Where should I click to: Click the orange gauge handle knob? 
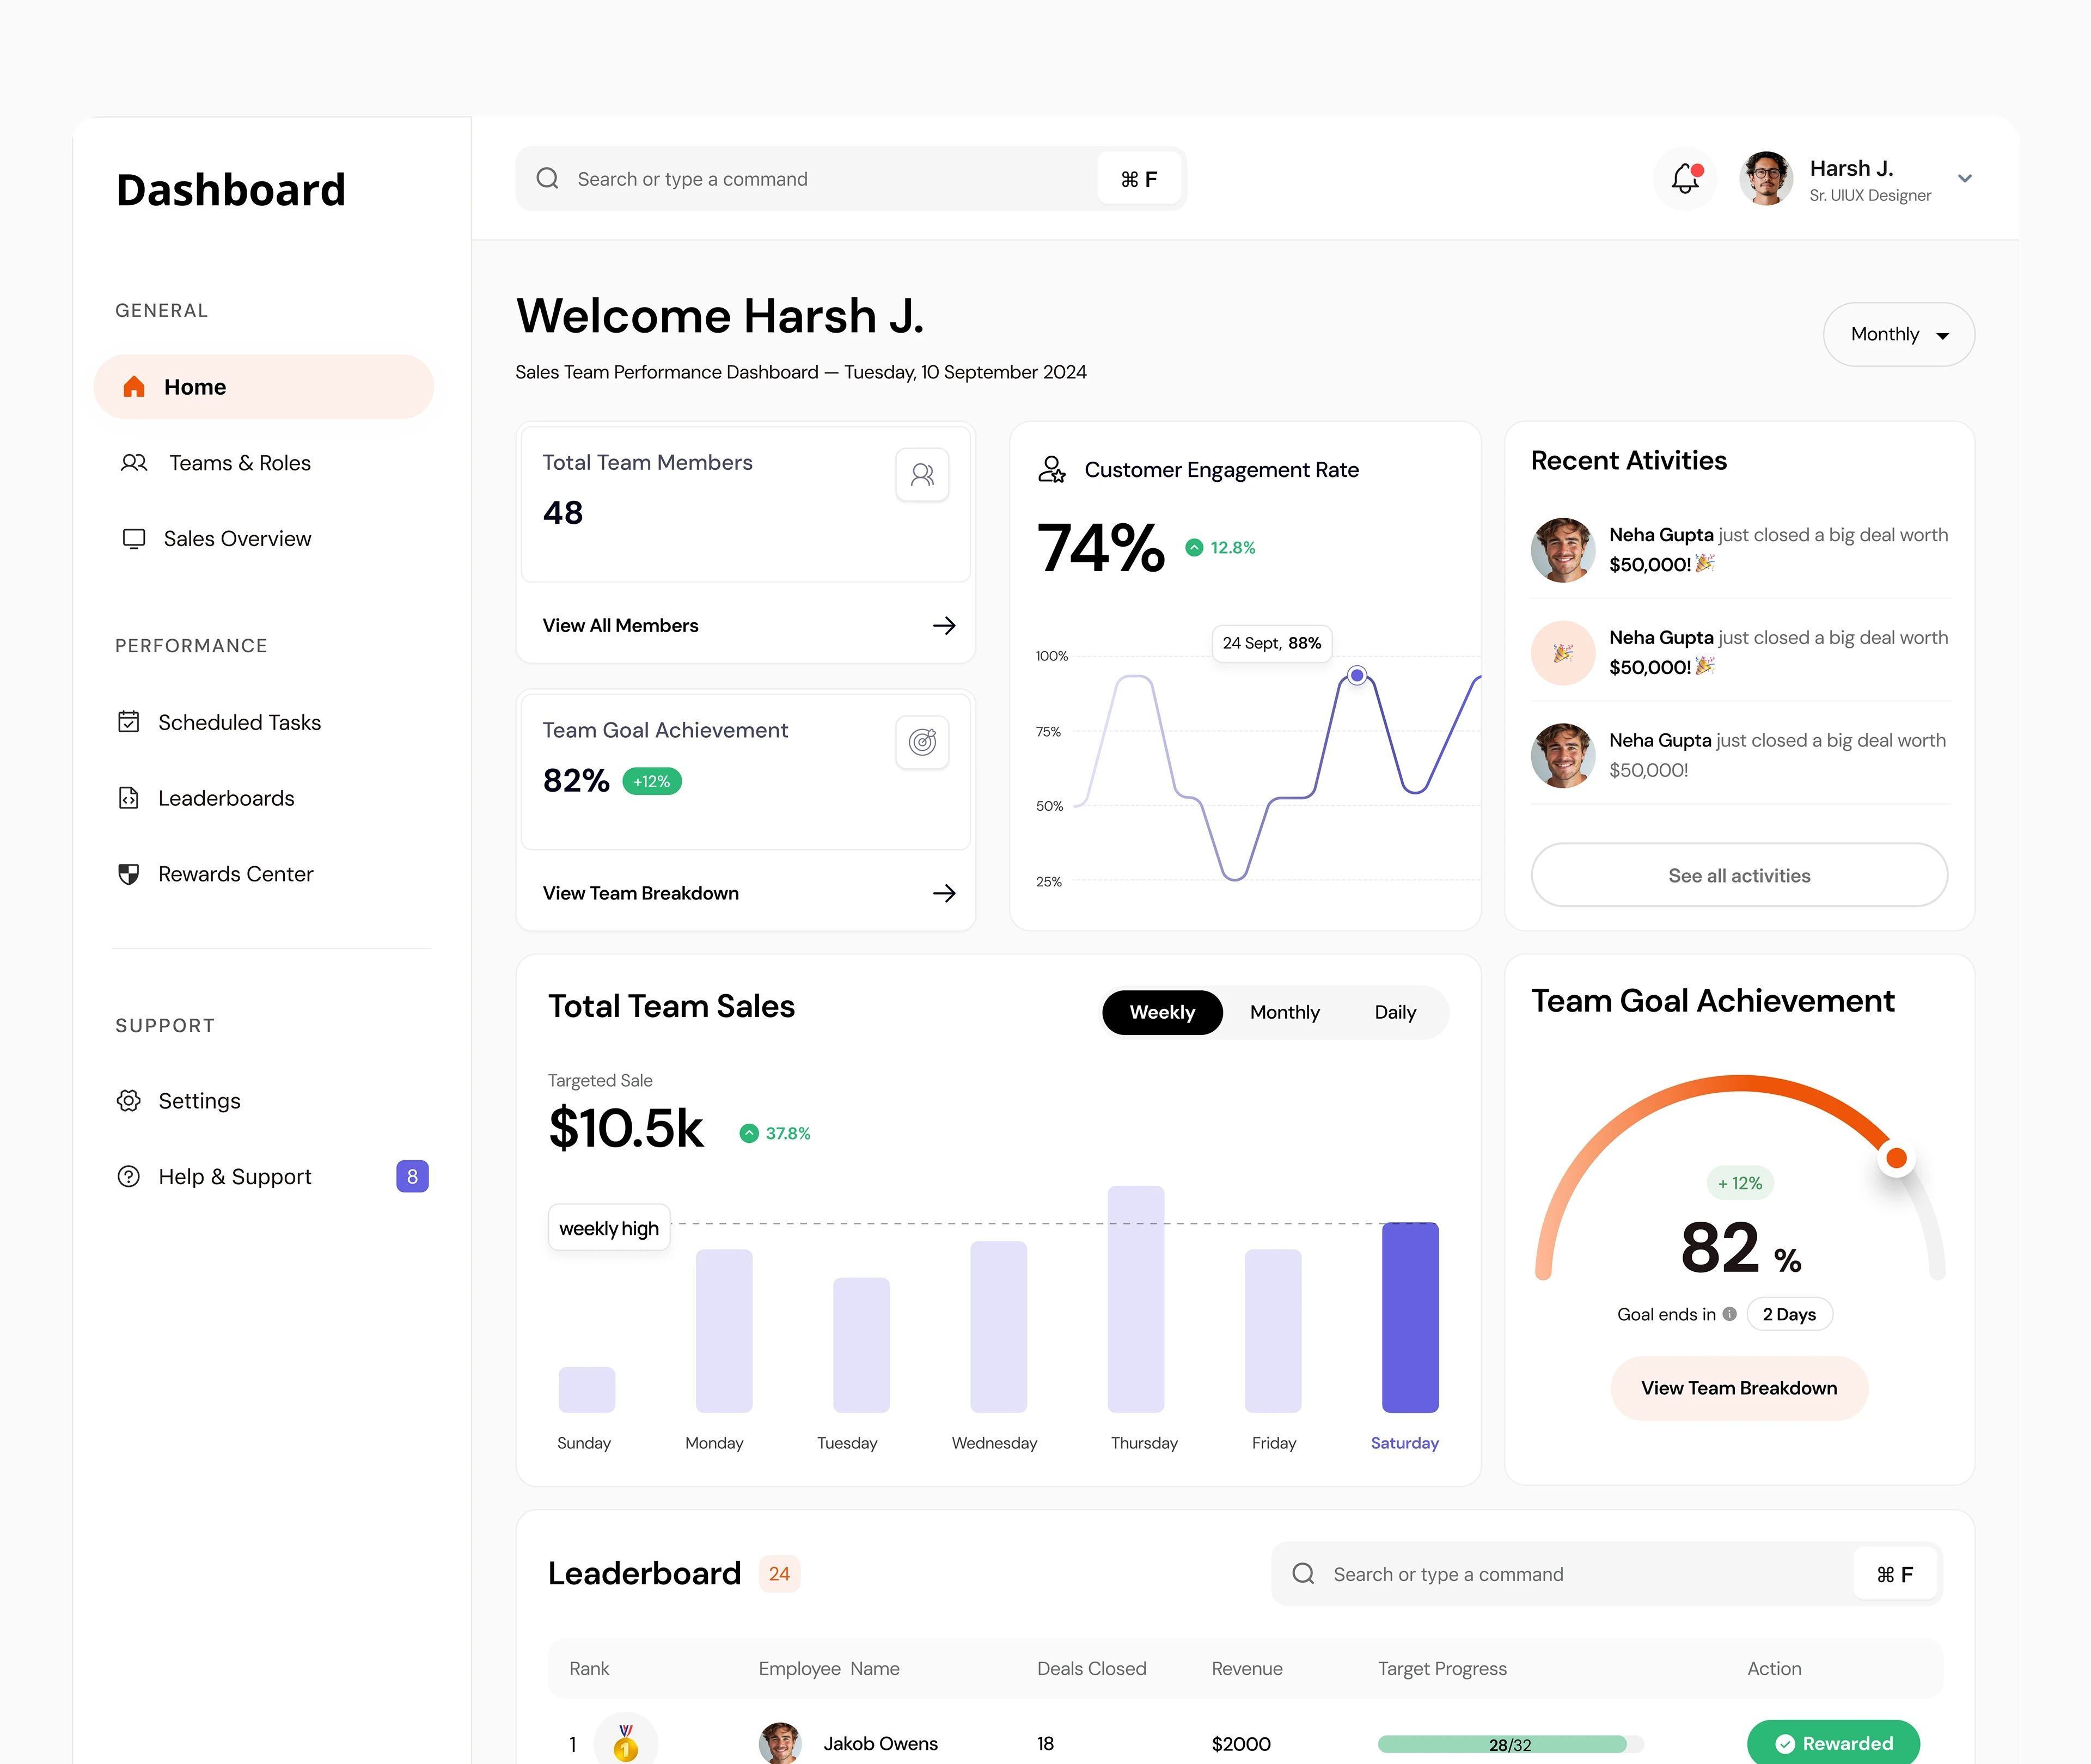(1896, 1158)
